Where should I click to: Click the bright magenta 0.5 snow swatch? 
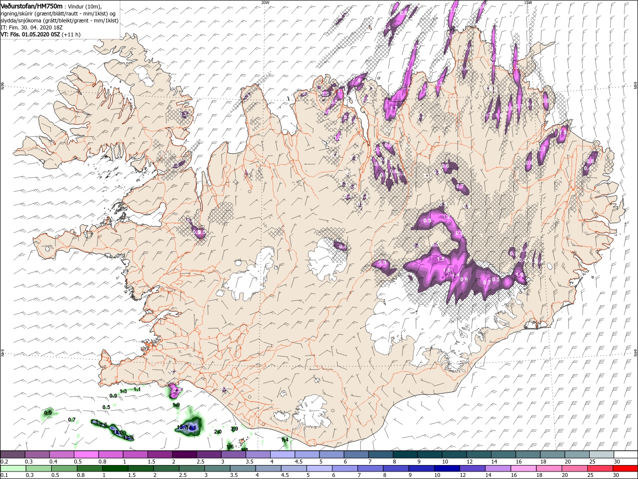coord(86,455)
